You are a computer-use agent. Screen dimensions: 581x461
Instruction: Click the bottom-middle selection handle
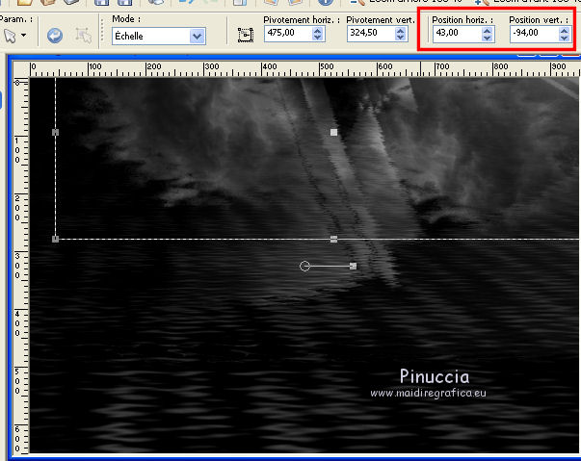pos(333,239)
